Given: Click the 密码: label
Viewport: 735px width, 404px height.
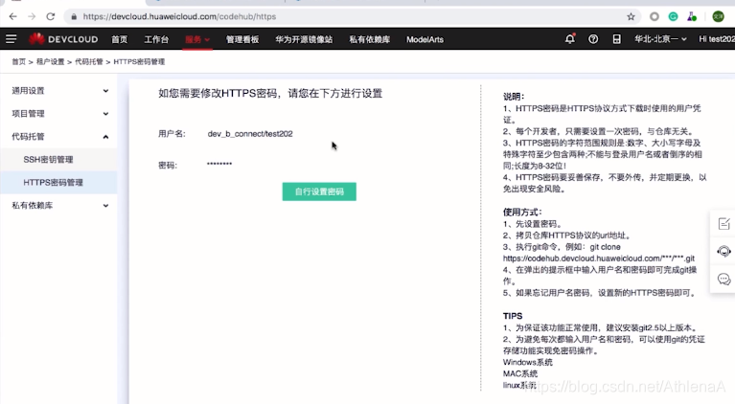Looking at the screenshot, I should (x=168, y=166).
